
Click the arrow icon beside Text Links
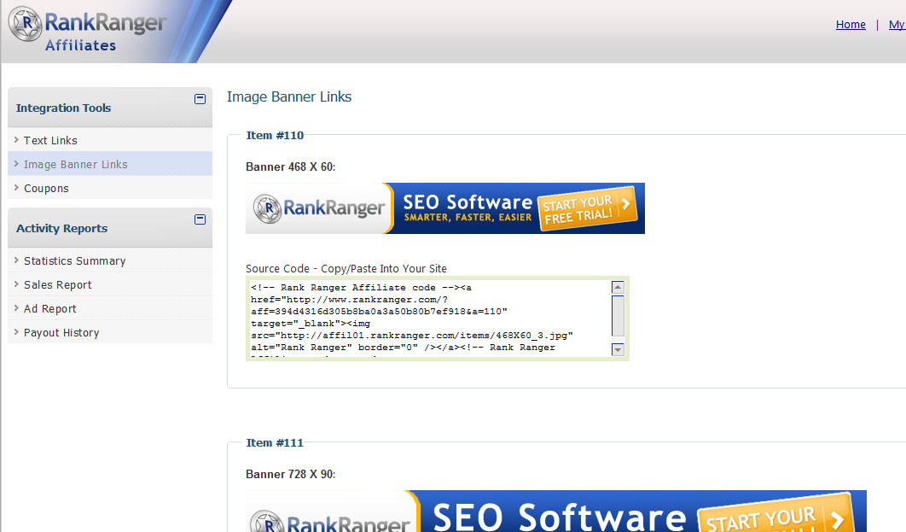point(16,139)
